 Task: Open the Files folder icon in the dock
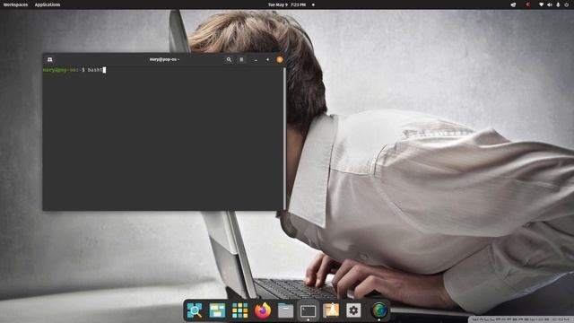tap(285, 310)
